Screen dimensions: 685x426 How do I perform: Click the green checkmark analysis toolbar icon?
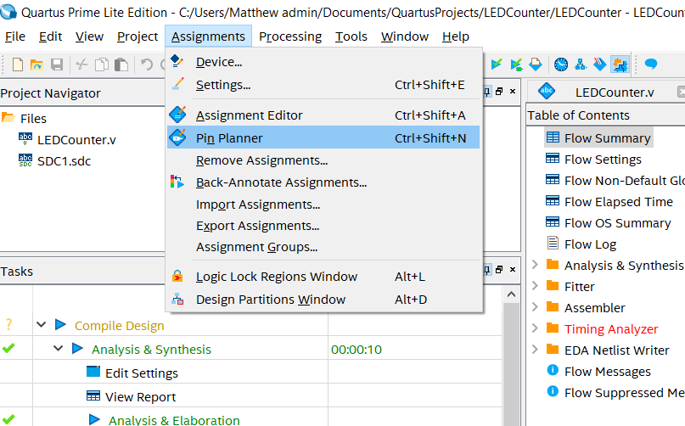tap(496, 64)
